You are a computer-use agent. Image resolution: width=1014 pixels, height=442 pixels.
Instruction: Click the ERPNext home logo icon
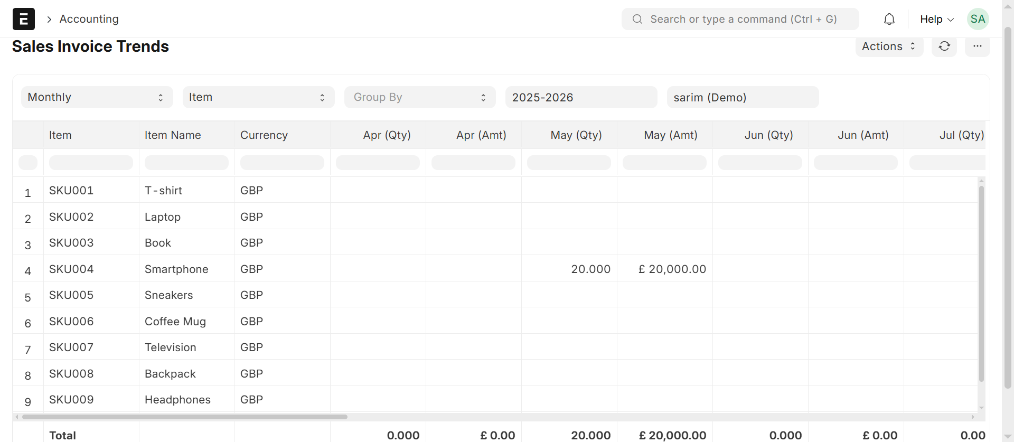click(x=24, y=19)
